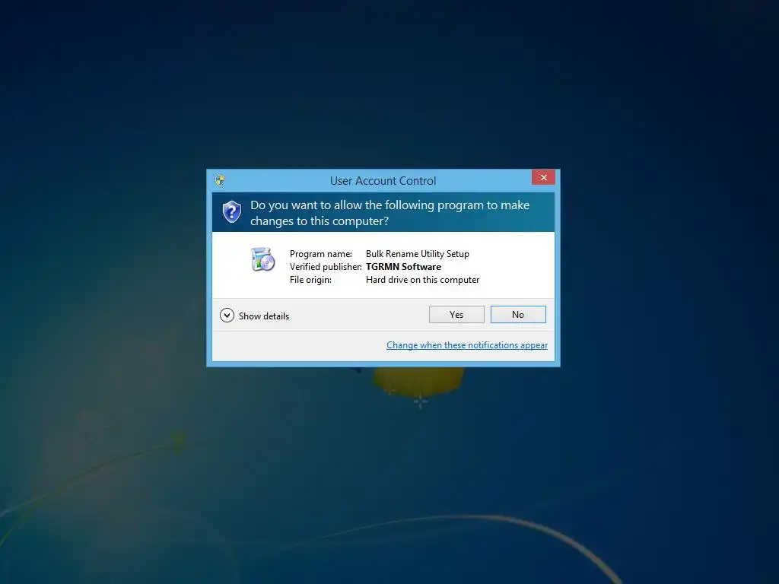Click Yes to allow the program
Viewport: 779px width, 584px height.
456,314
